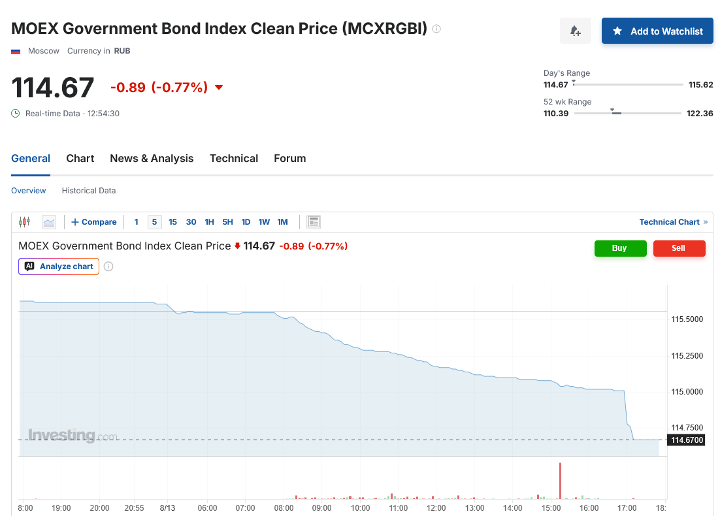Set chart interval to 30 minutes

pos(191,222)
